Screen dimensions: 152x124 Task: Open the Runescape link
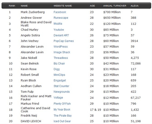(x=61, y=18)
